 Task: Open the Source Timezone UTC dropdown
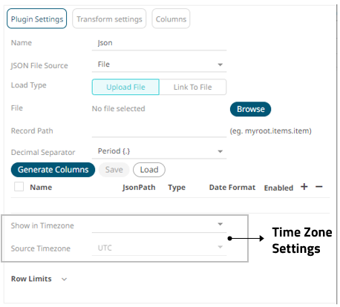pos(159,248)
